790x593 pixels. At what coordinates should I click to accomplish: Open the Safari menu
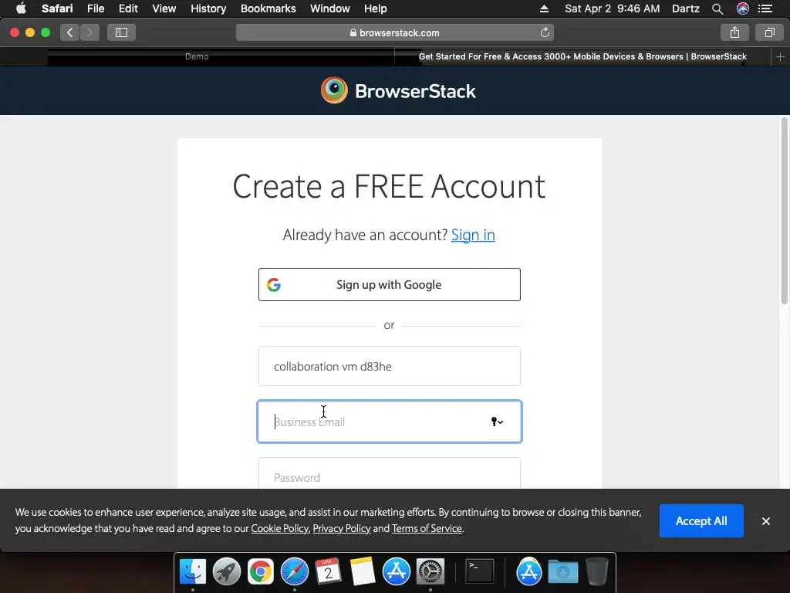point(57,8)
